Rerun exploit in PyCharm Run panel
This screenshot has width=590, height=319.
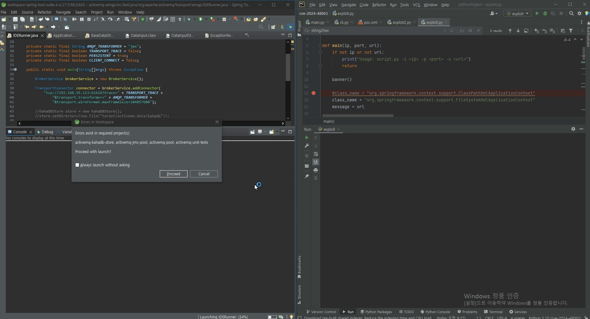point(307,138)
